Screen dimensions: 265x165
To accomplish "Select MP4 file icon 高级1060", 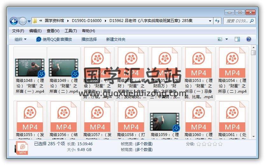I will [199, 117].
